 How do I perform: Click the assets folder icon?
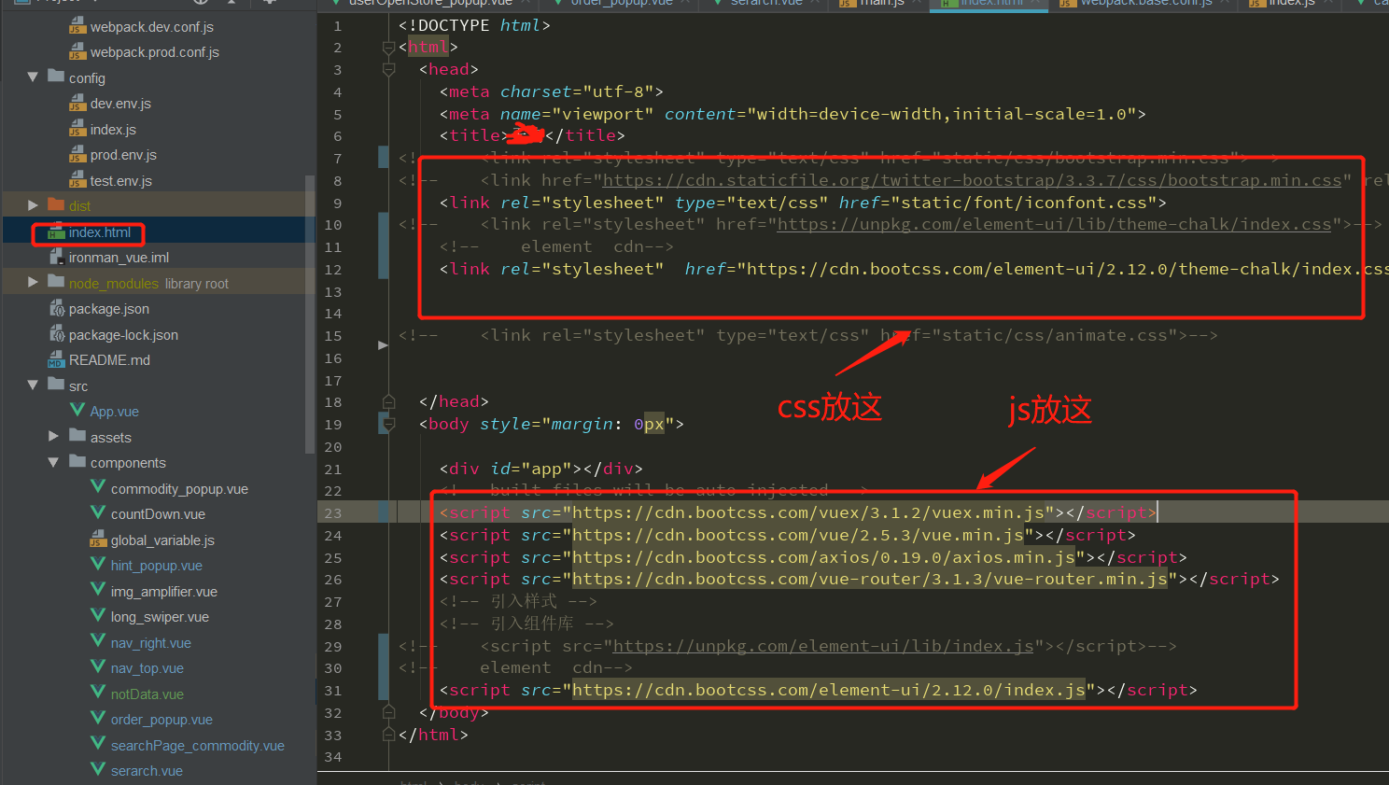coord(77,436)
